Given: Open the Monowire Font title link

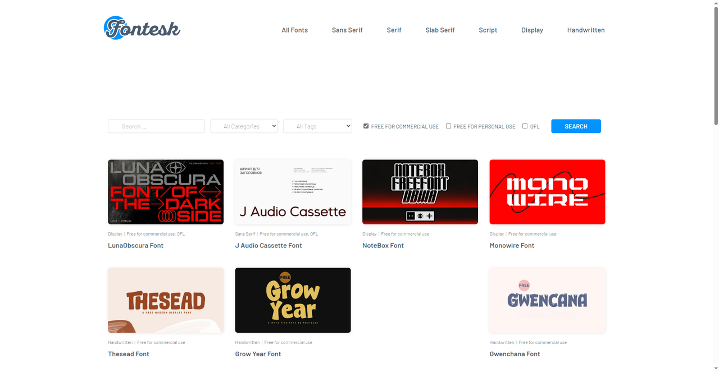Looking at the screenshot, I should pos(512,246).
